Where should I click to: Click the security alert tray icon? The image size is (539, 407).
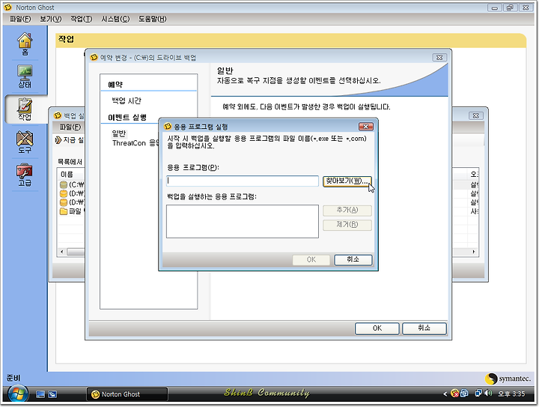coord(454,394)
